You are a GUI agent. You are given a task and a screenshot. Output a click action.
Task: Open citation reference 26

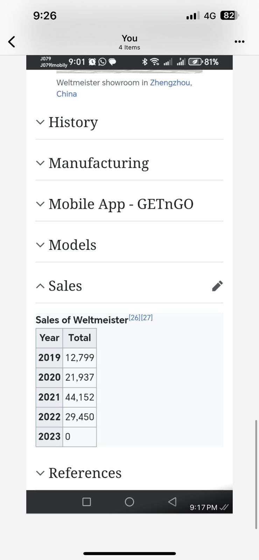(x=134, y=318)
